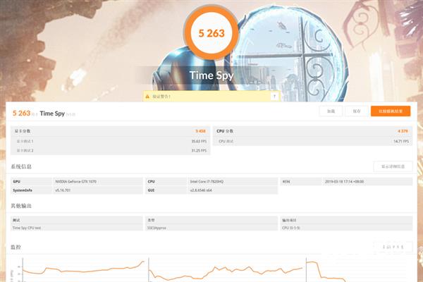This screenshot has height=282, width=423.
Task: Click the 显卡测试 2 row with 31.25 FPS
Action: (x=110, y=150)
